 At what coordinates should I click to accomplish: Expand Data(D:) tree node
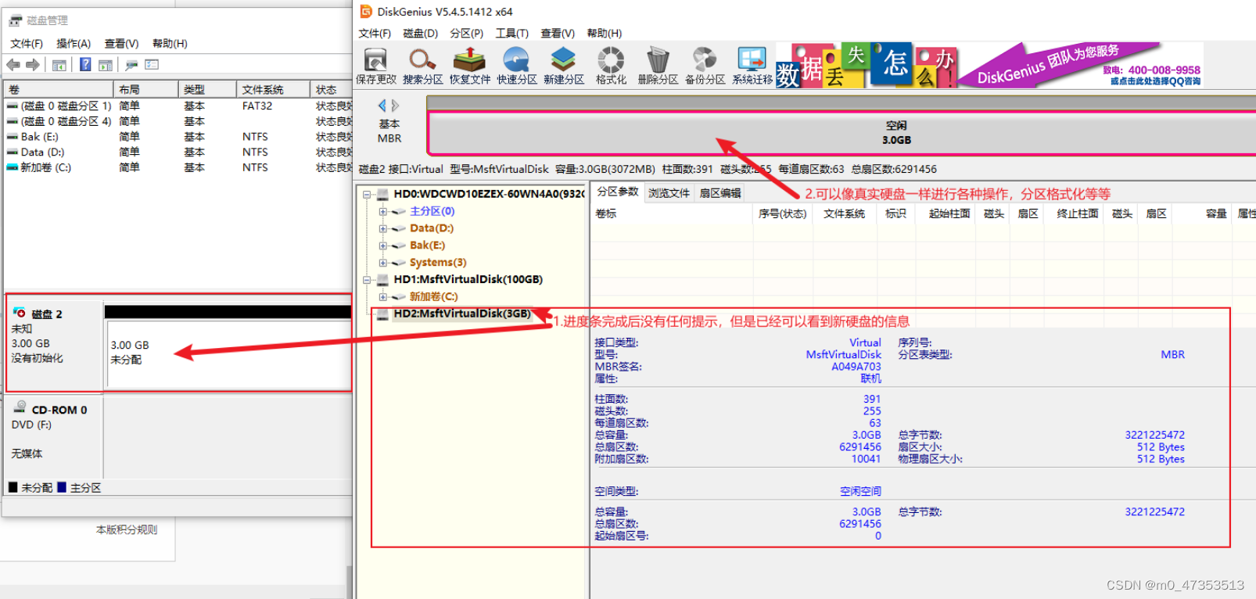click(382, 228)
